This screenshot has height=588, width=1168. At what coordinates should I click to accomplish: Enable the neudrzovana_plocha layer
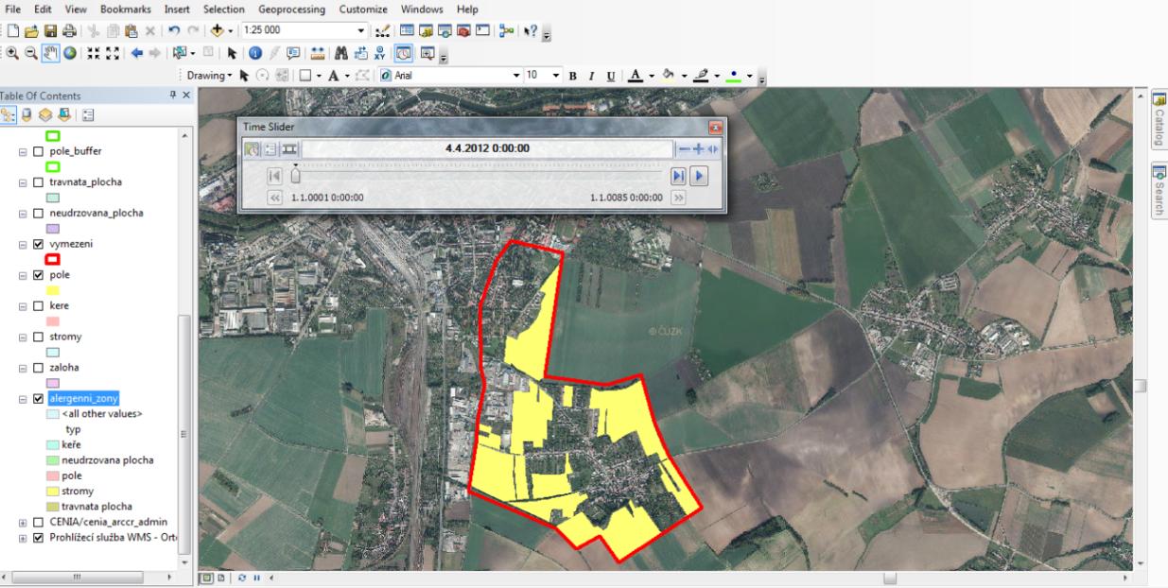pos(39,213)
